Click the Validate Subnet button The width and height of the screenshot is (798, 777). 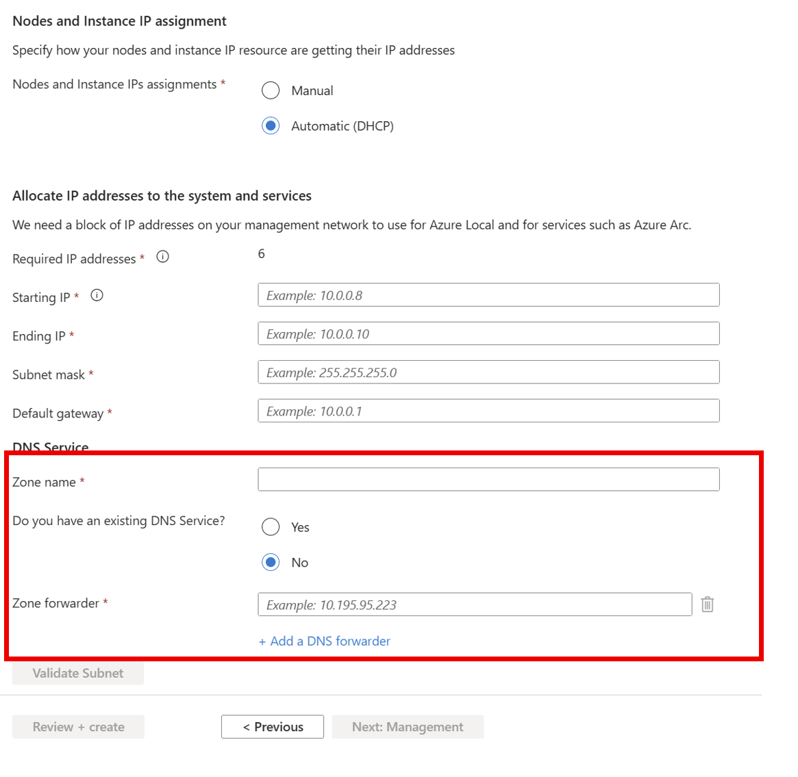pos(78,673)
